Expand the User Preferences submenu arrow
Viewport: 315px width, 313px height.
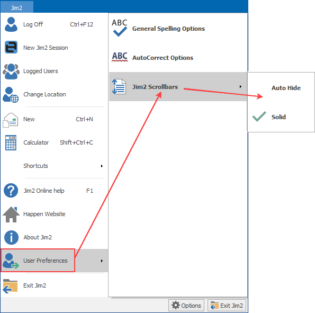(x=102, y=261)
